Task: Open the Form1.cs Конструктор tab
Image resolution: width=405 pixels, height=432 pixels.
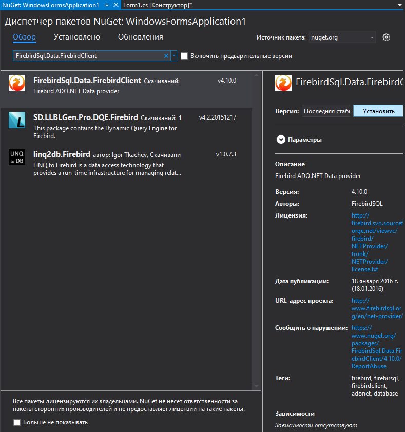Action: point(158,5)
